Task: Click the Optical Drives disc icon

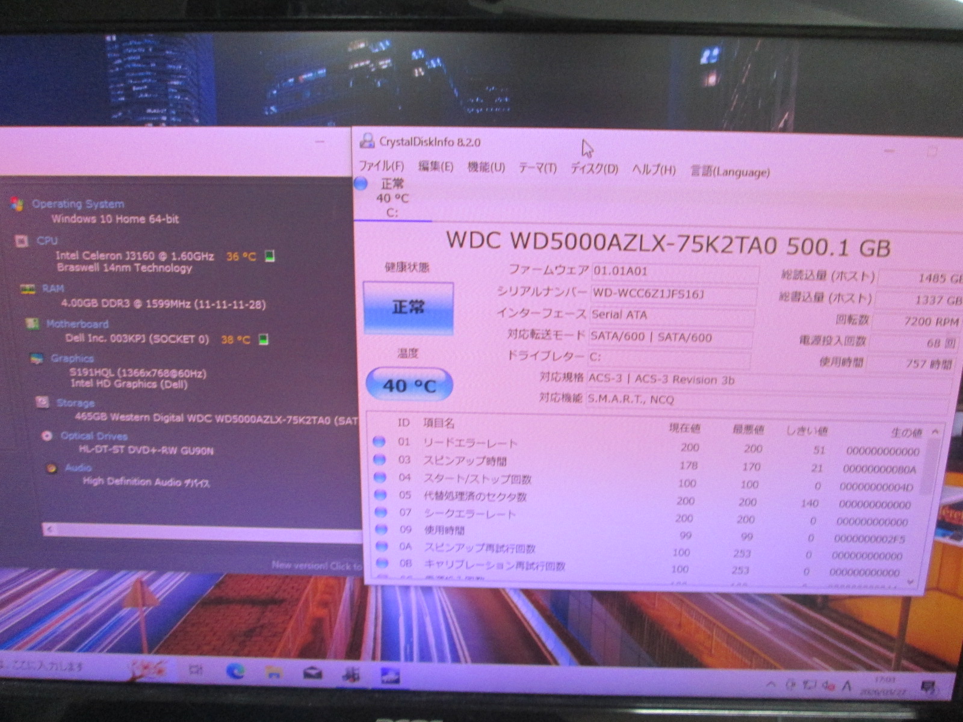Action: click(47, 436)
